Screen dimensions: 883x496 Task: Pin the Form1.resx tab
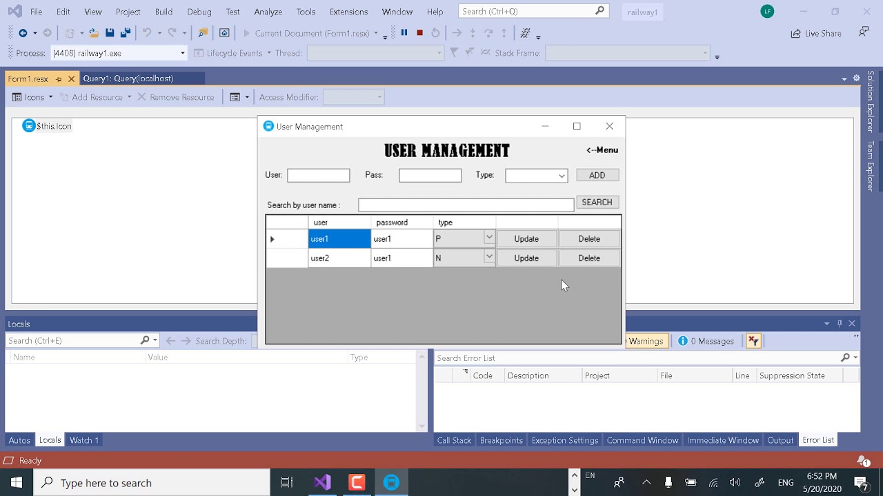point(59,79)
